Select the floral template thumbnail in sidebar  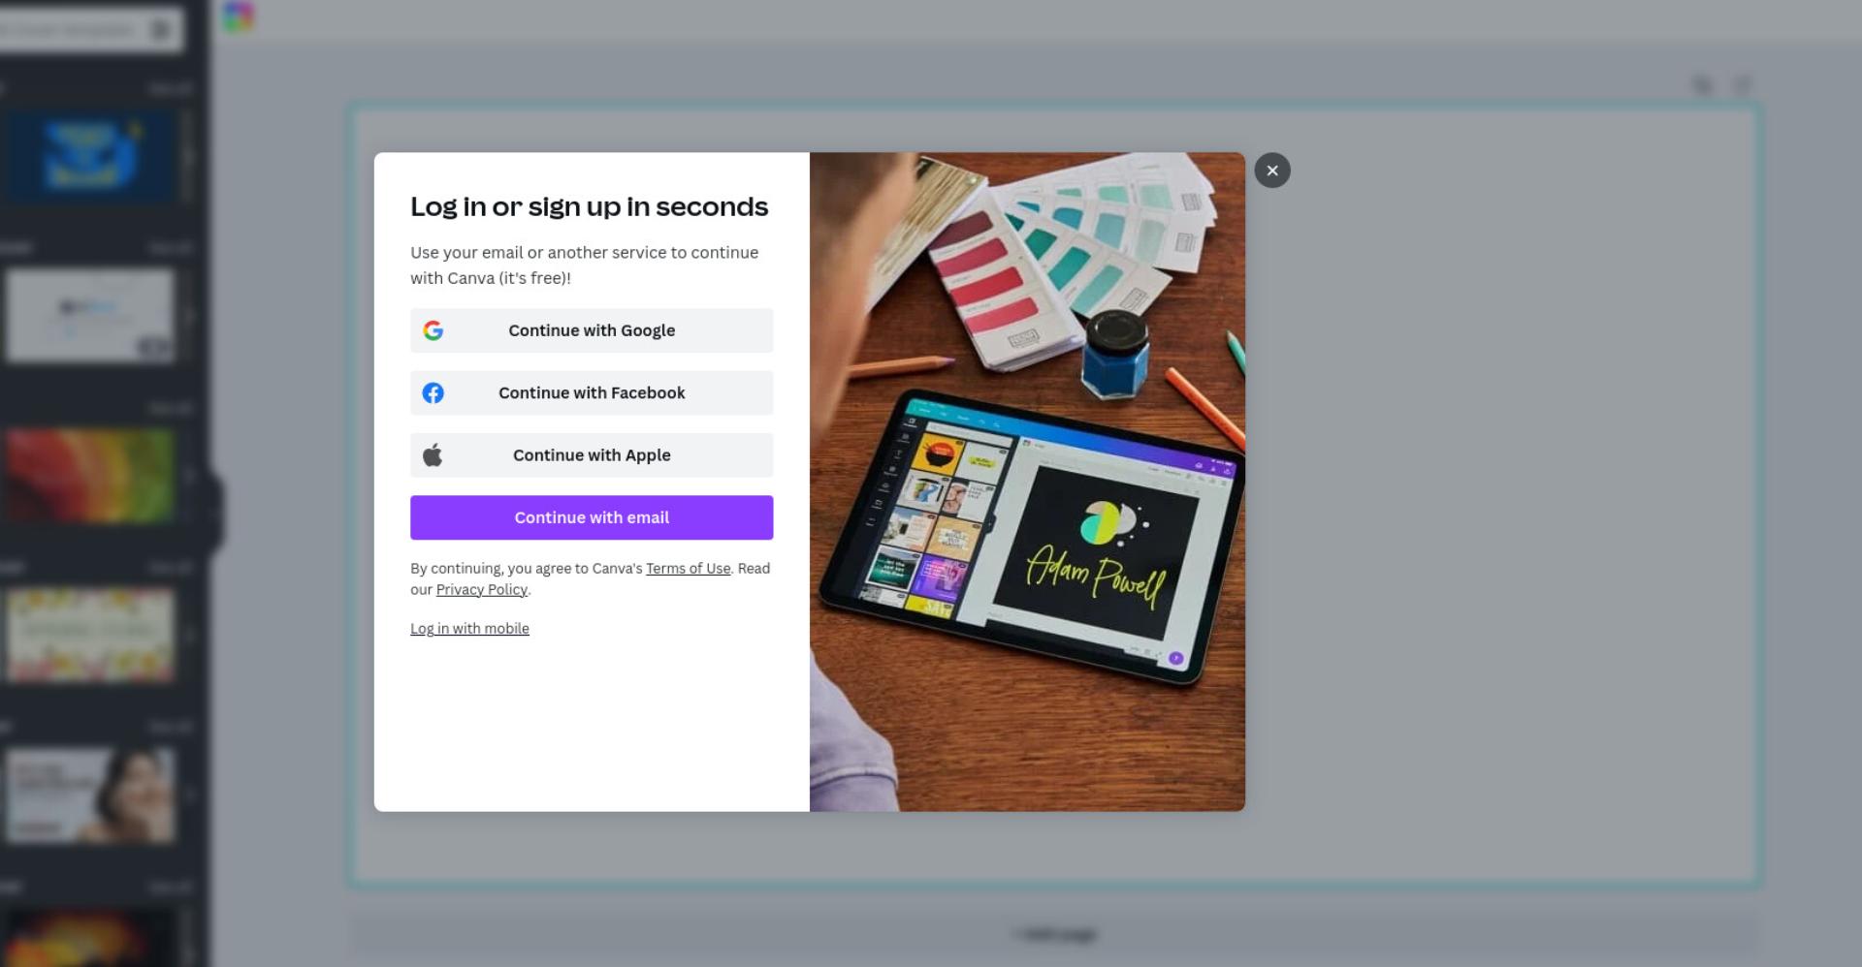[90, 636]
